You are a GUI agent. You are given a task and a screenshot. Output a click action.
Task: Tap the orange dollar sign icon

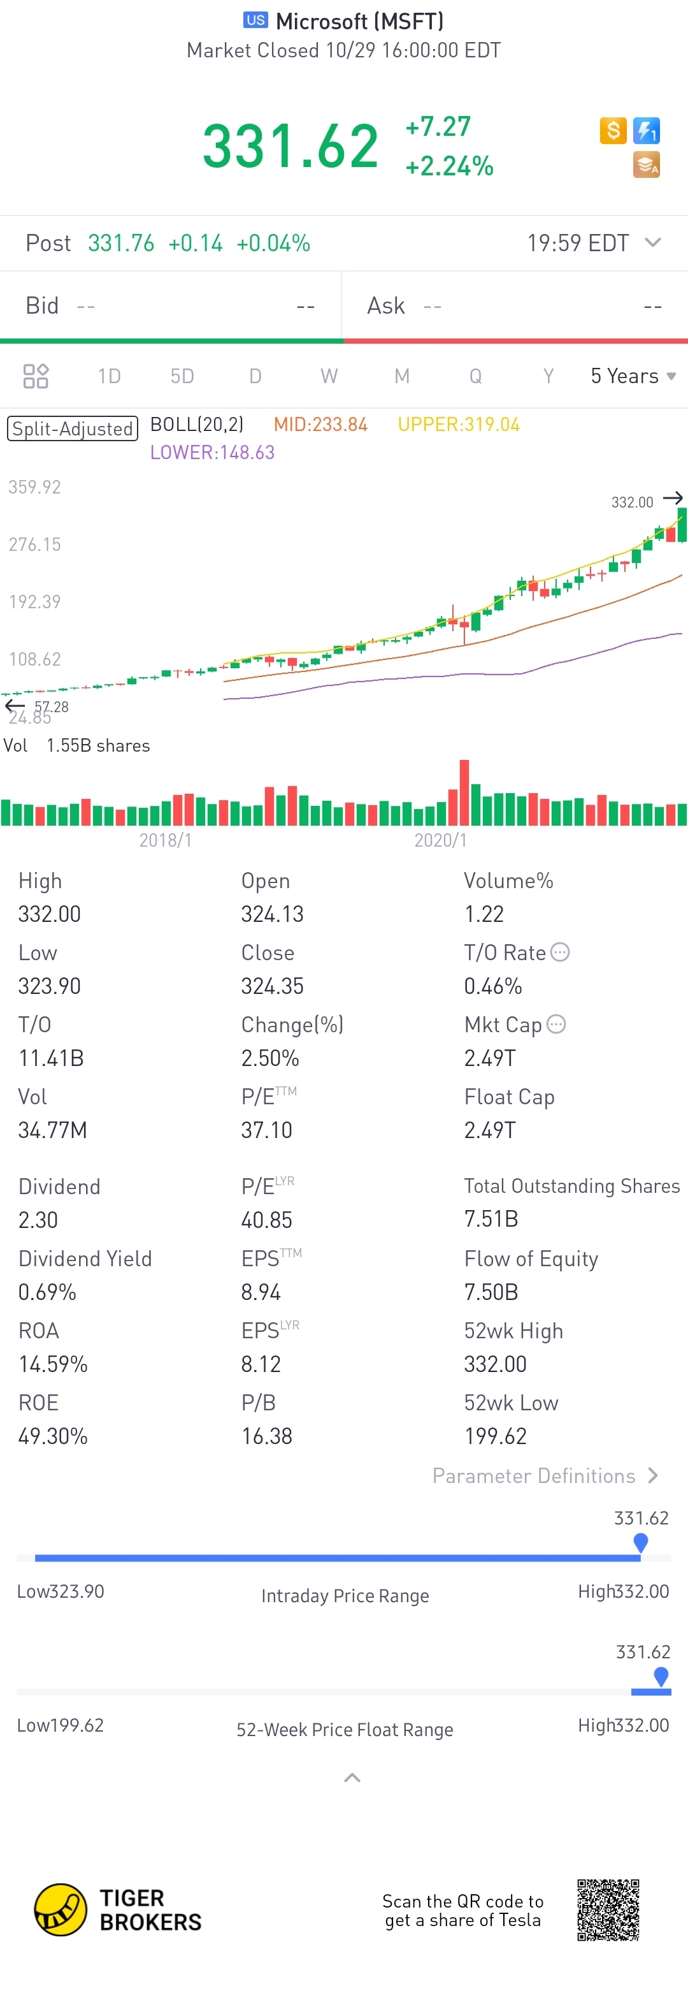point(613,130)
